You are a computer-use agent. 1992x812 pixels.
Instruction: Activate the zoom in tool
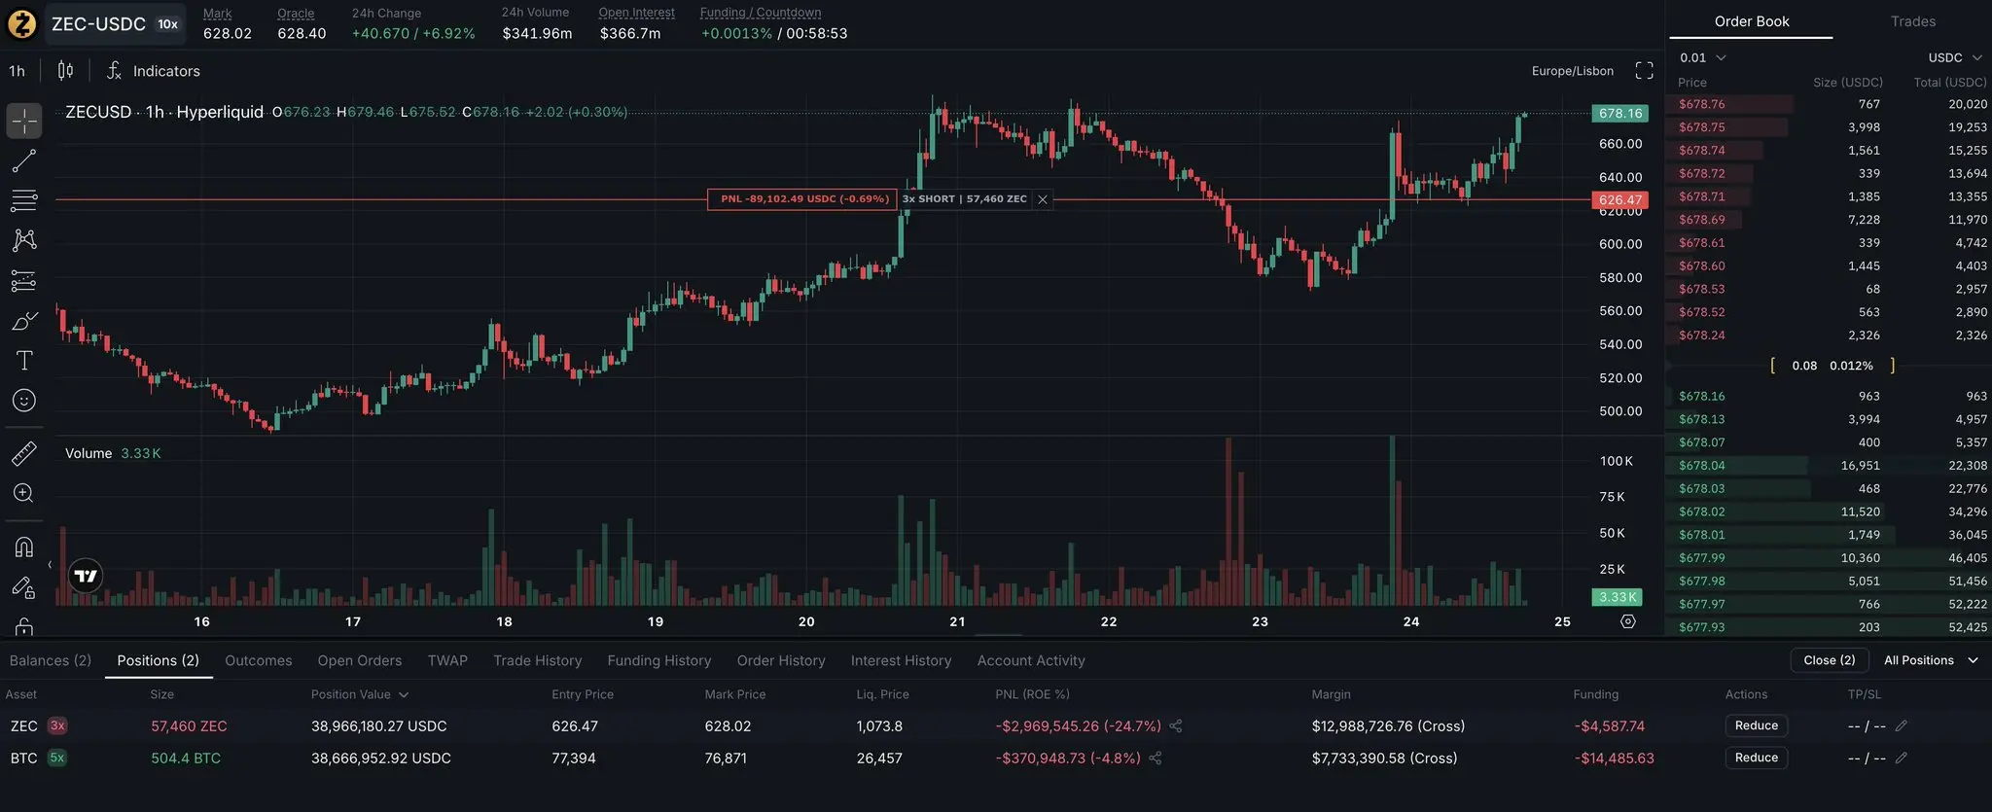(24, 493)
